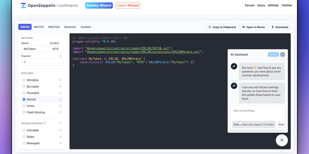
Task: Switch to the ERC20 tab
Action: pyautogui.click(x=25, y=27)
